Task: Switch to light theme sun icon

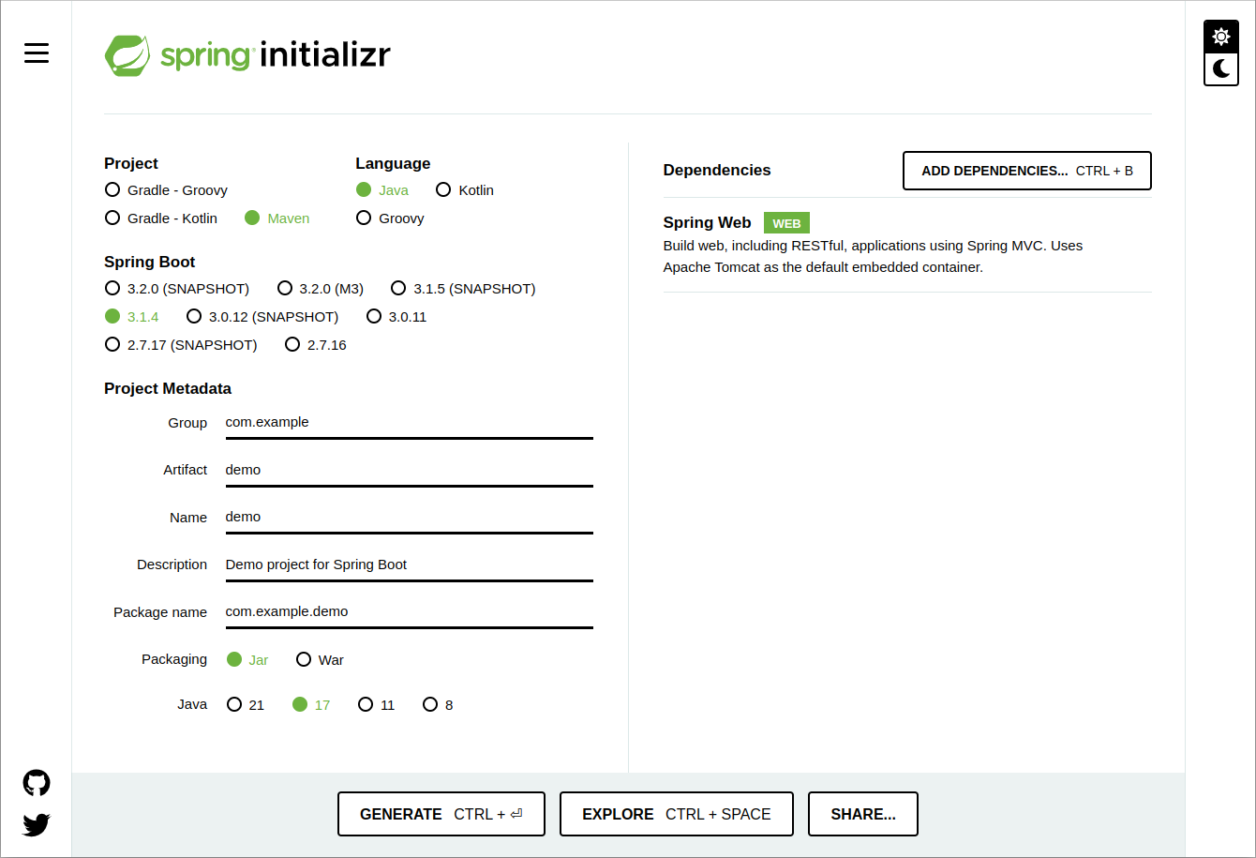Action: (1220, 37)
